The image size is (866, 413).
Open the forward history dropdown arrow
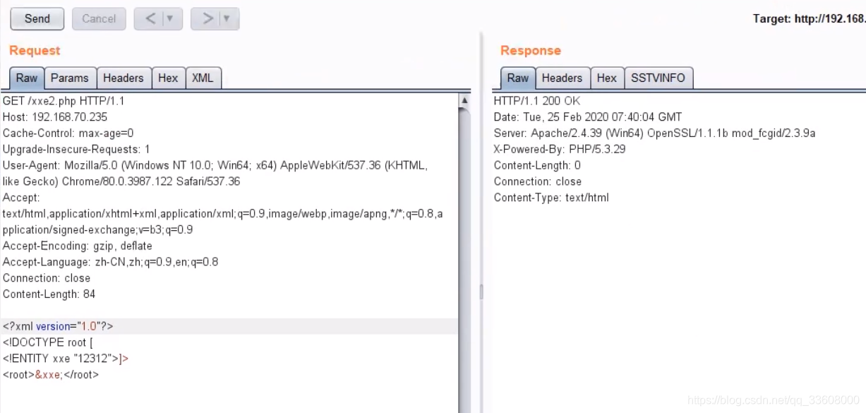(227, 19)
